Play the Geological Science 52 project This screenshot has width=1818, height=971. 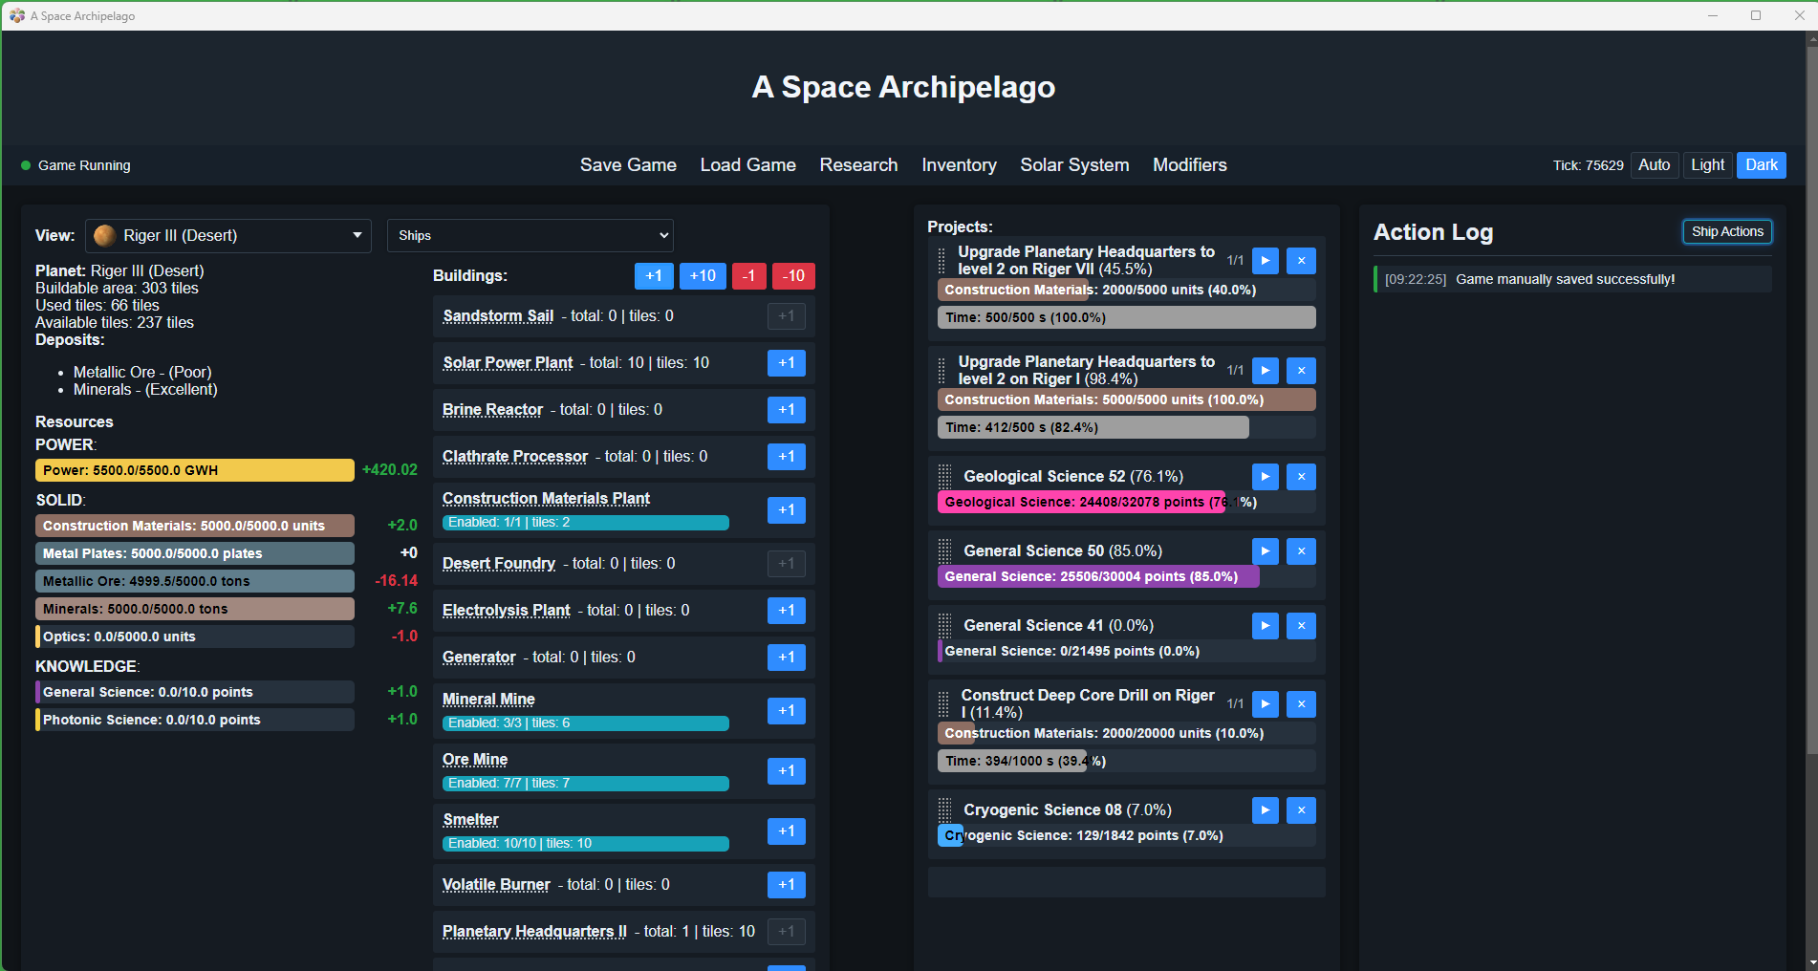[1265, 477]
